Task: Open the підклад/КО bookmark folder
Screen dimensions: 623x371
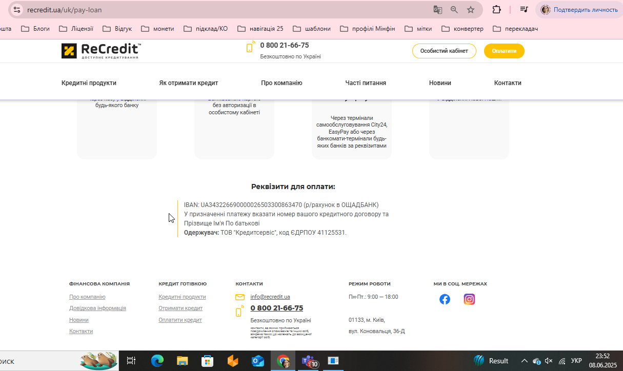Action: [x=206, y=29]
